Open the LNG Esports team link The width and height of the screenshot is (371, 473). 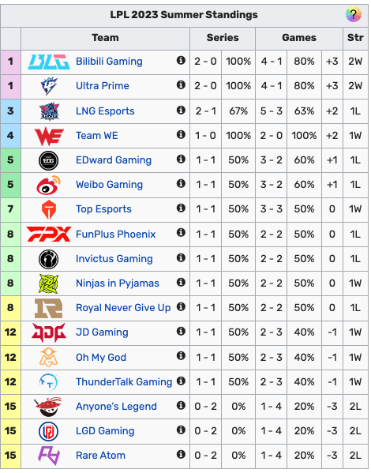pos(105,111)
